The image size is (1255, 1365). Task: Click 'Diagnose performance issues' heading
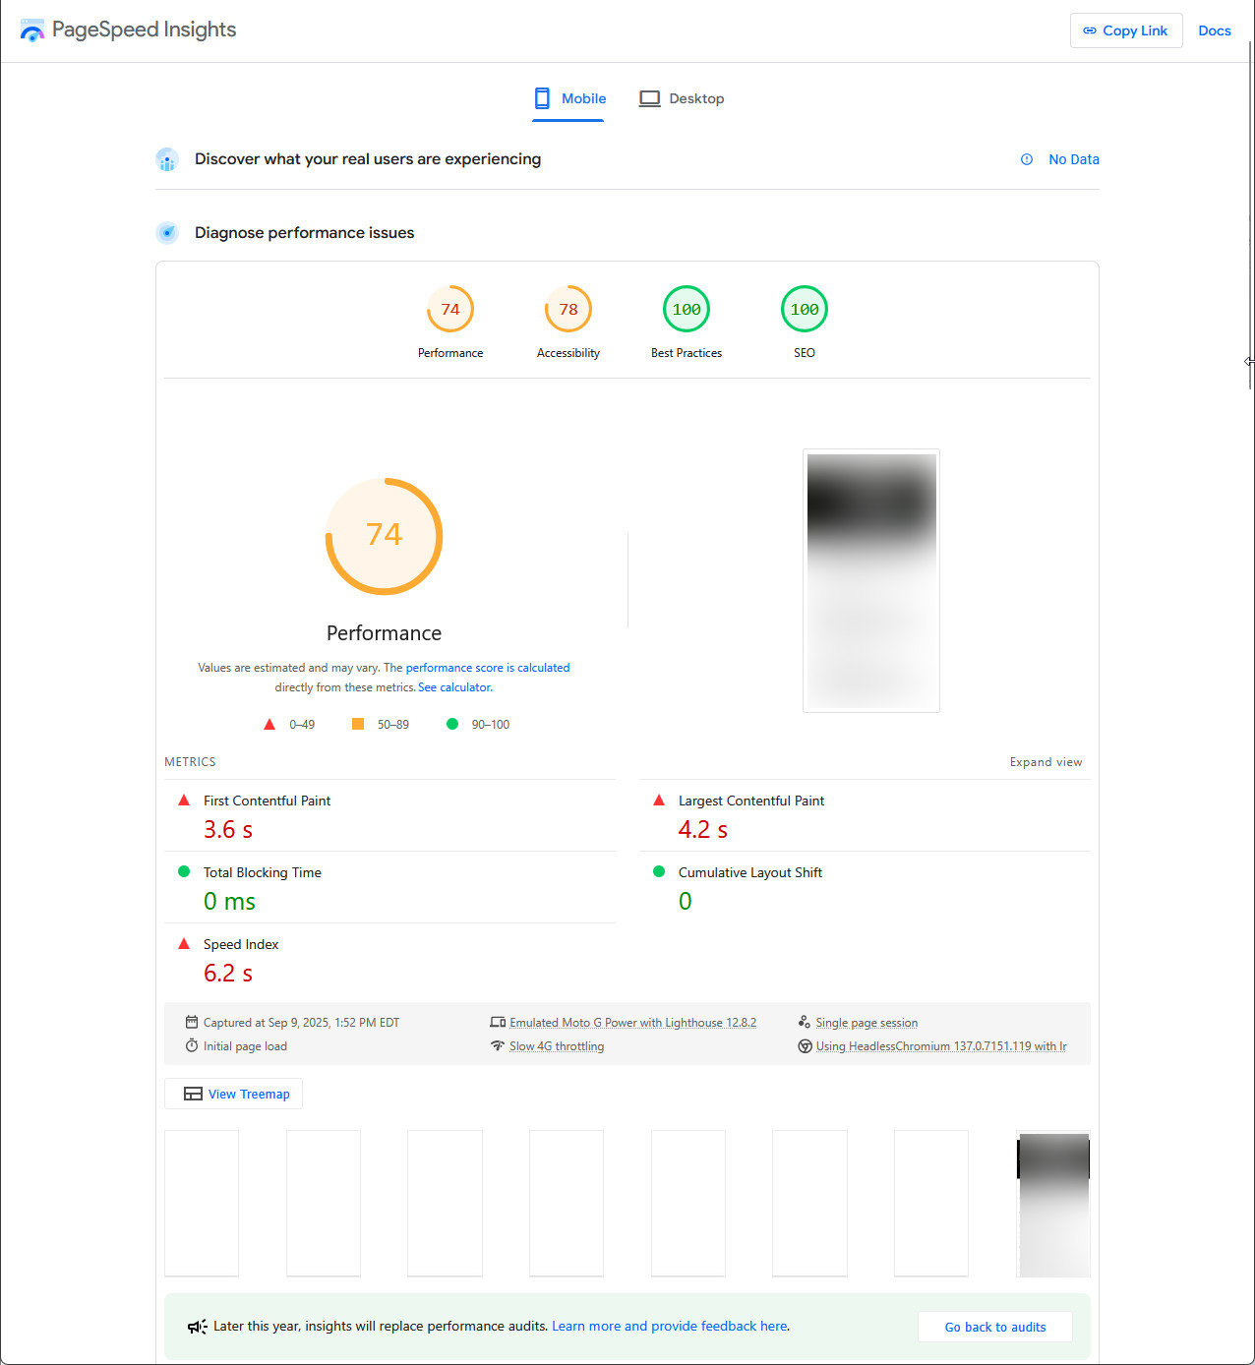coord(304,233)
